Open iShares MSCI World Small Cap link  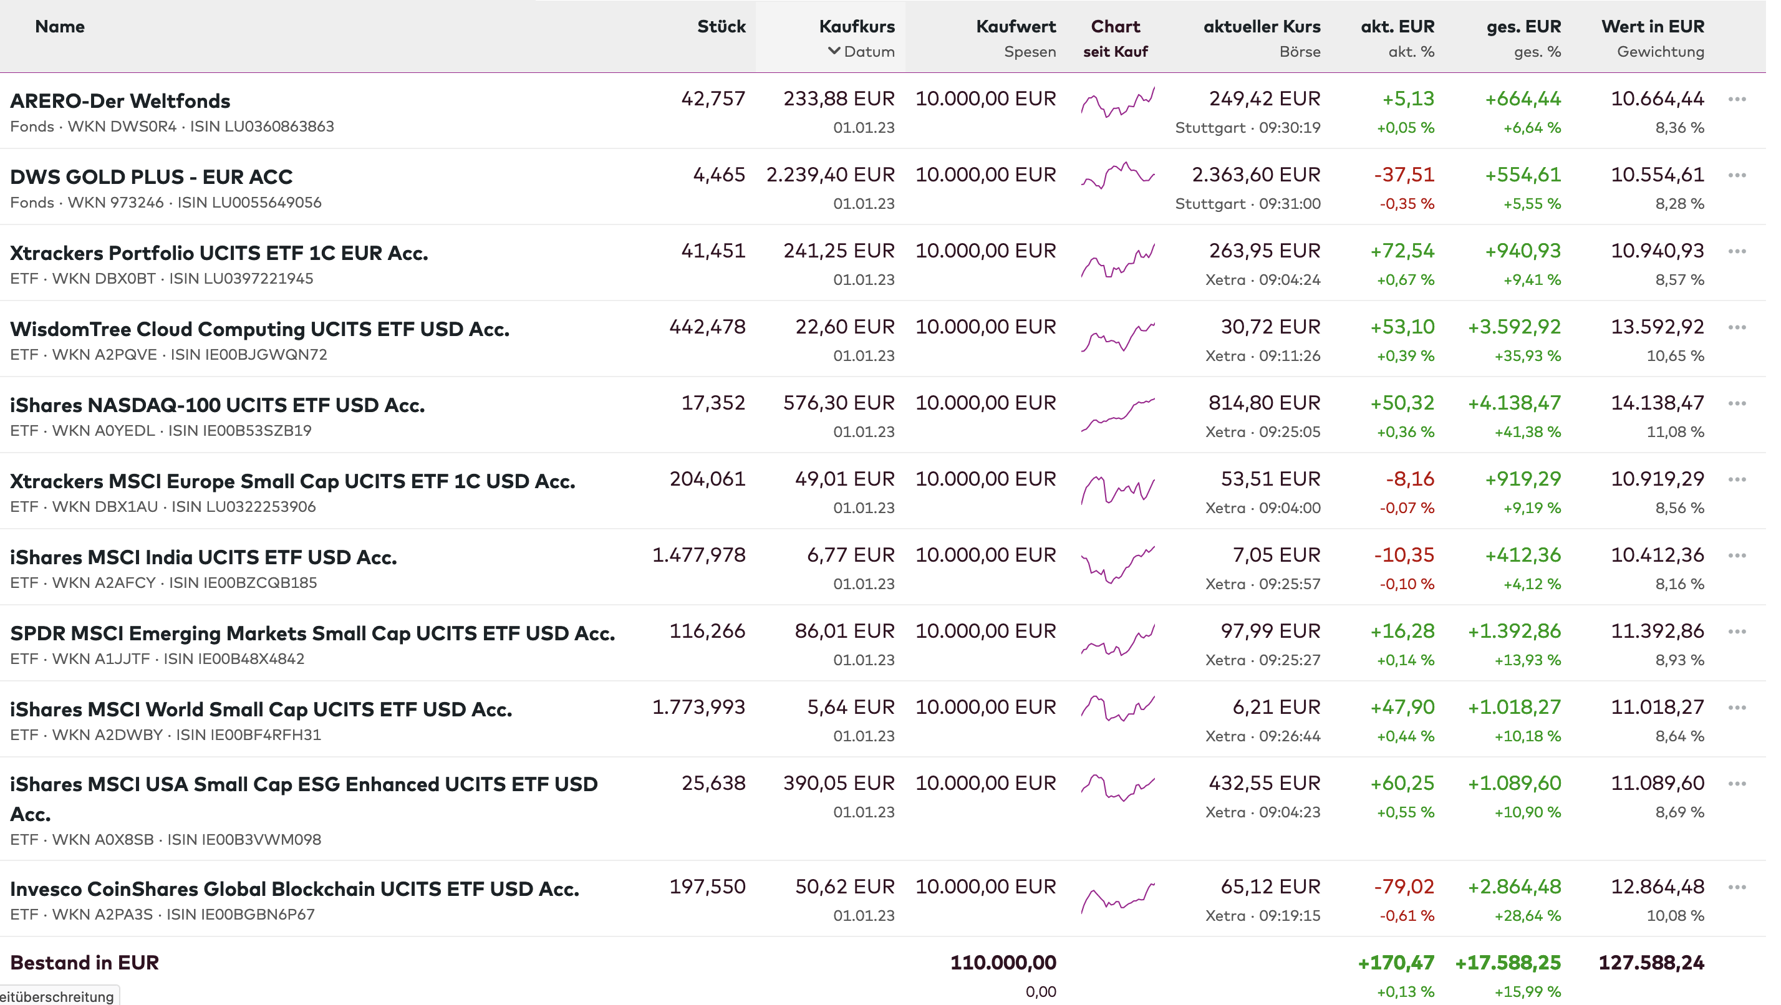tap(261, 709)
